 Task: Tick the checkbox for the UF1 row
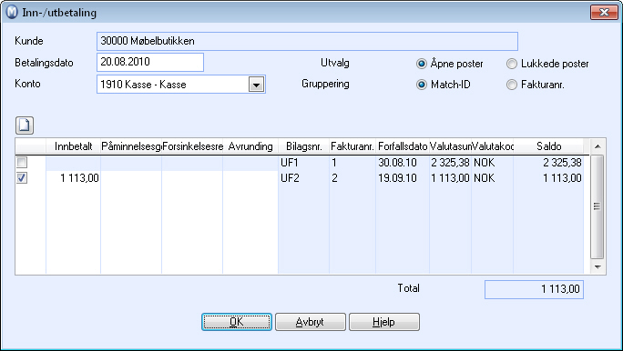[x=22, y=162]
